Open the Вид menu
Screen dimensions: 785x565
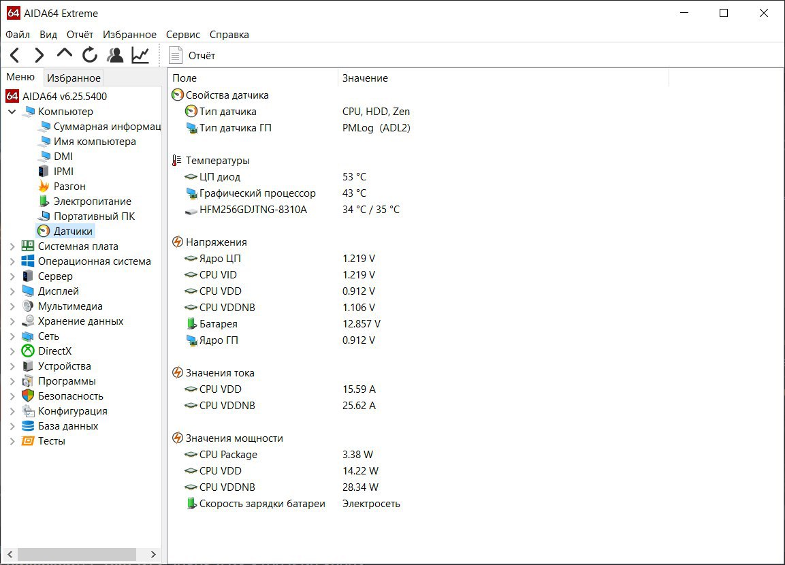48,35
